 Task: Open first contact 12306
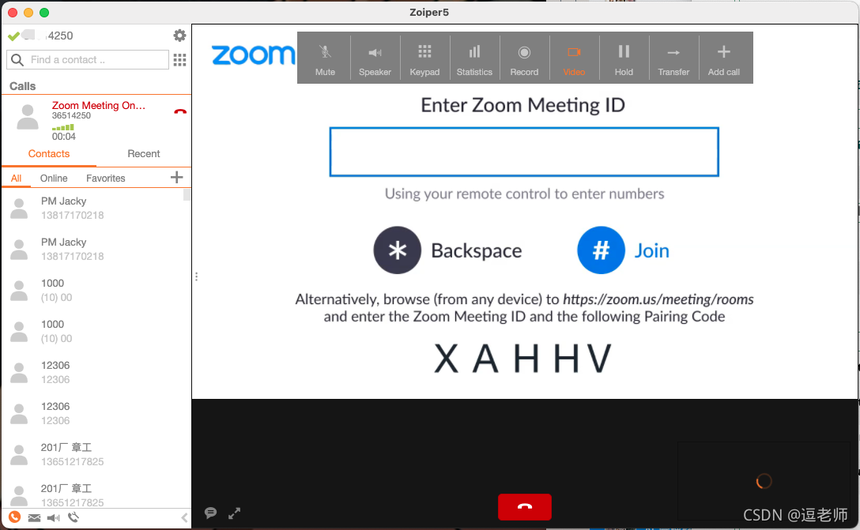(x=92, y=372)
